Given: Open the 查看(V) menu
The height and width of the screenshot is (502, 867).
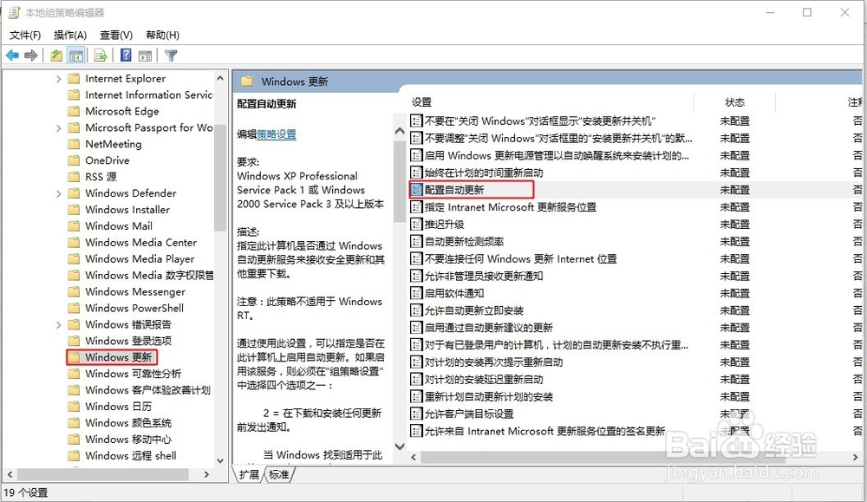Looking at the screenshot, I should coord(117,35).
